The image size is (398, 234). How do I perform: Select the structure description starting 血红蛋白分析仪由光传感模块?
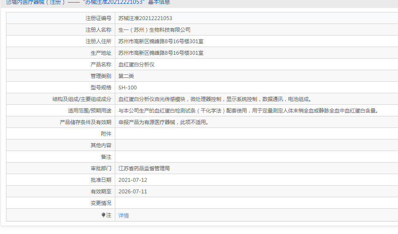[215, 99]
